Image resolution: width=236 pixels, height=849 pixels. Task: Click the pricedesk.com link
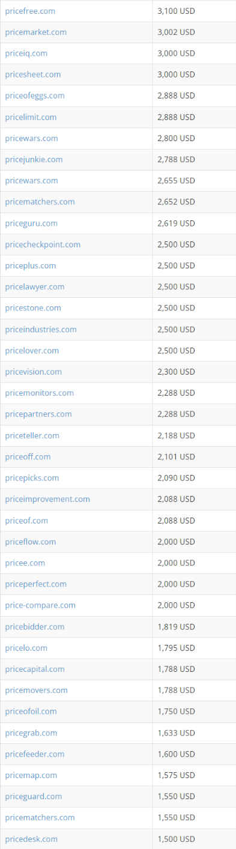[31, 839]
